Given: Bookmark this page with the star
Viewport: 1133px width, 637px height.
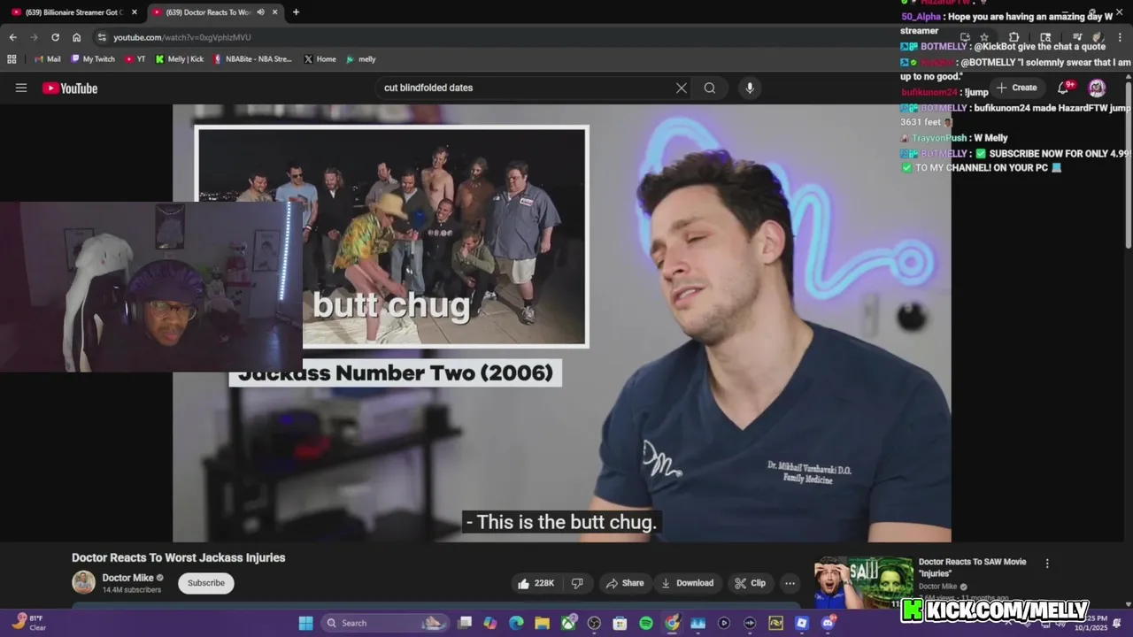Looking at the screenshot, I should (984, 37).
